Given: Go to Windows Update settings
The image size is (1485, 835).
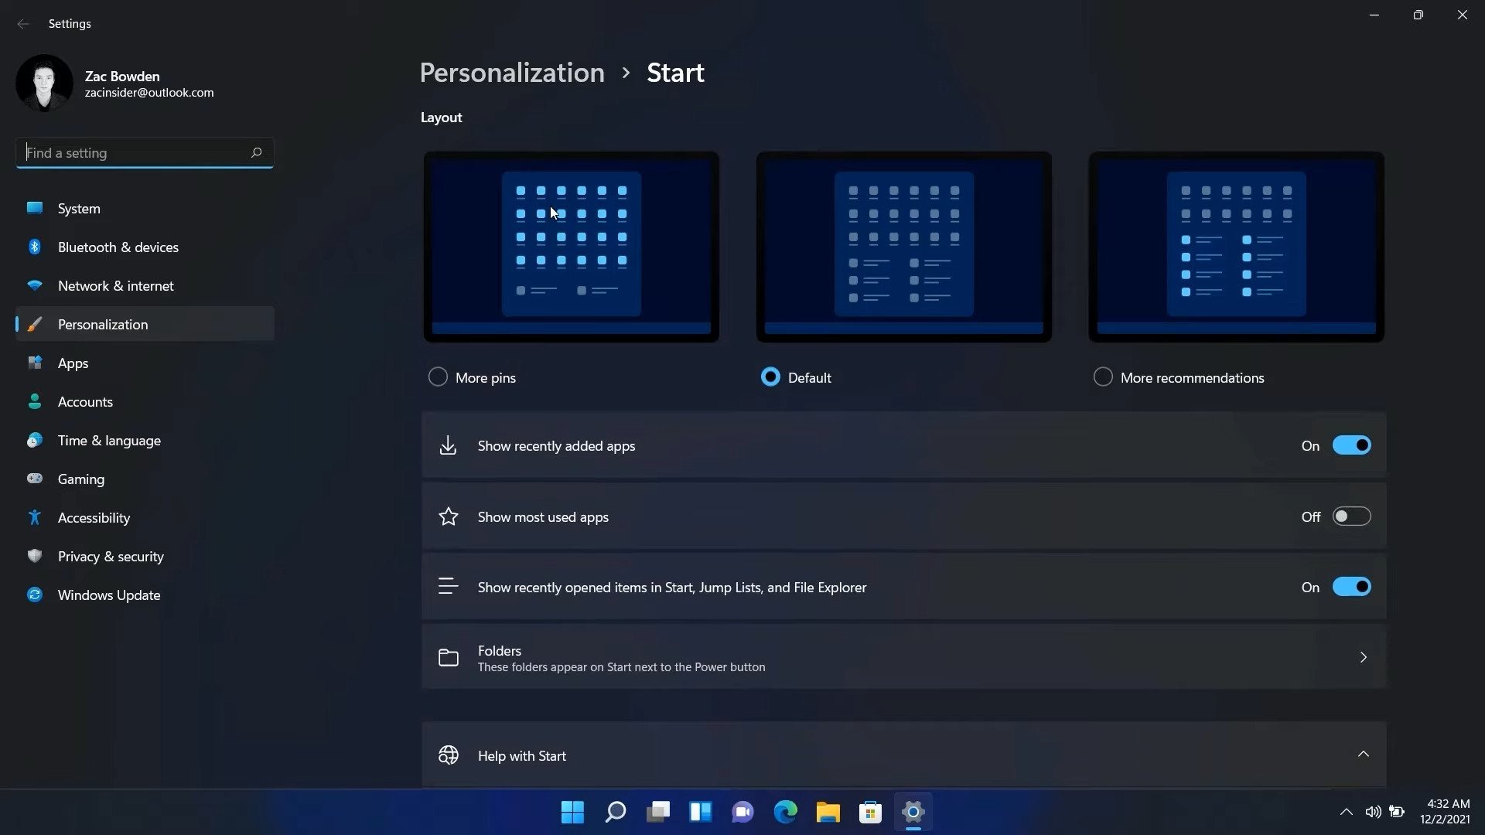Looking at the screenshot, I should point(108,595).
